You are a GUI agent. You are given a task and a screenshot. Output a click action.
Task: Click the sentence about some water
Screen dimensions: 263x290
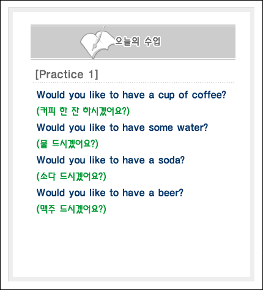[122, 128]
